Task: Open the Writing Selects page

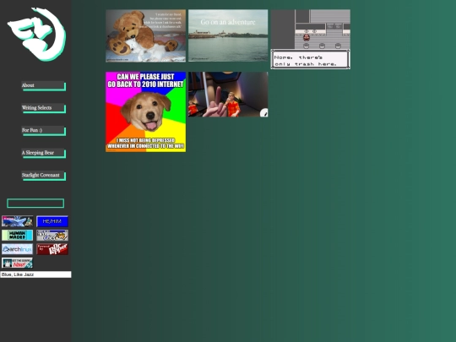Action: click(x=43, y=108)
